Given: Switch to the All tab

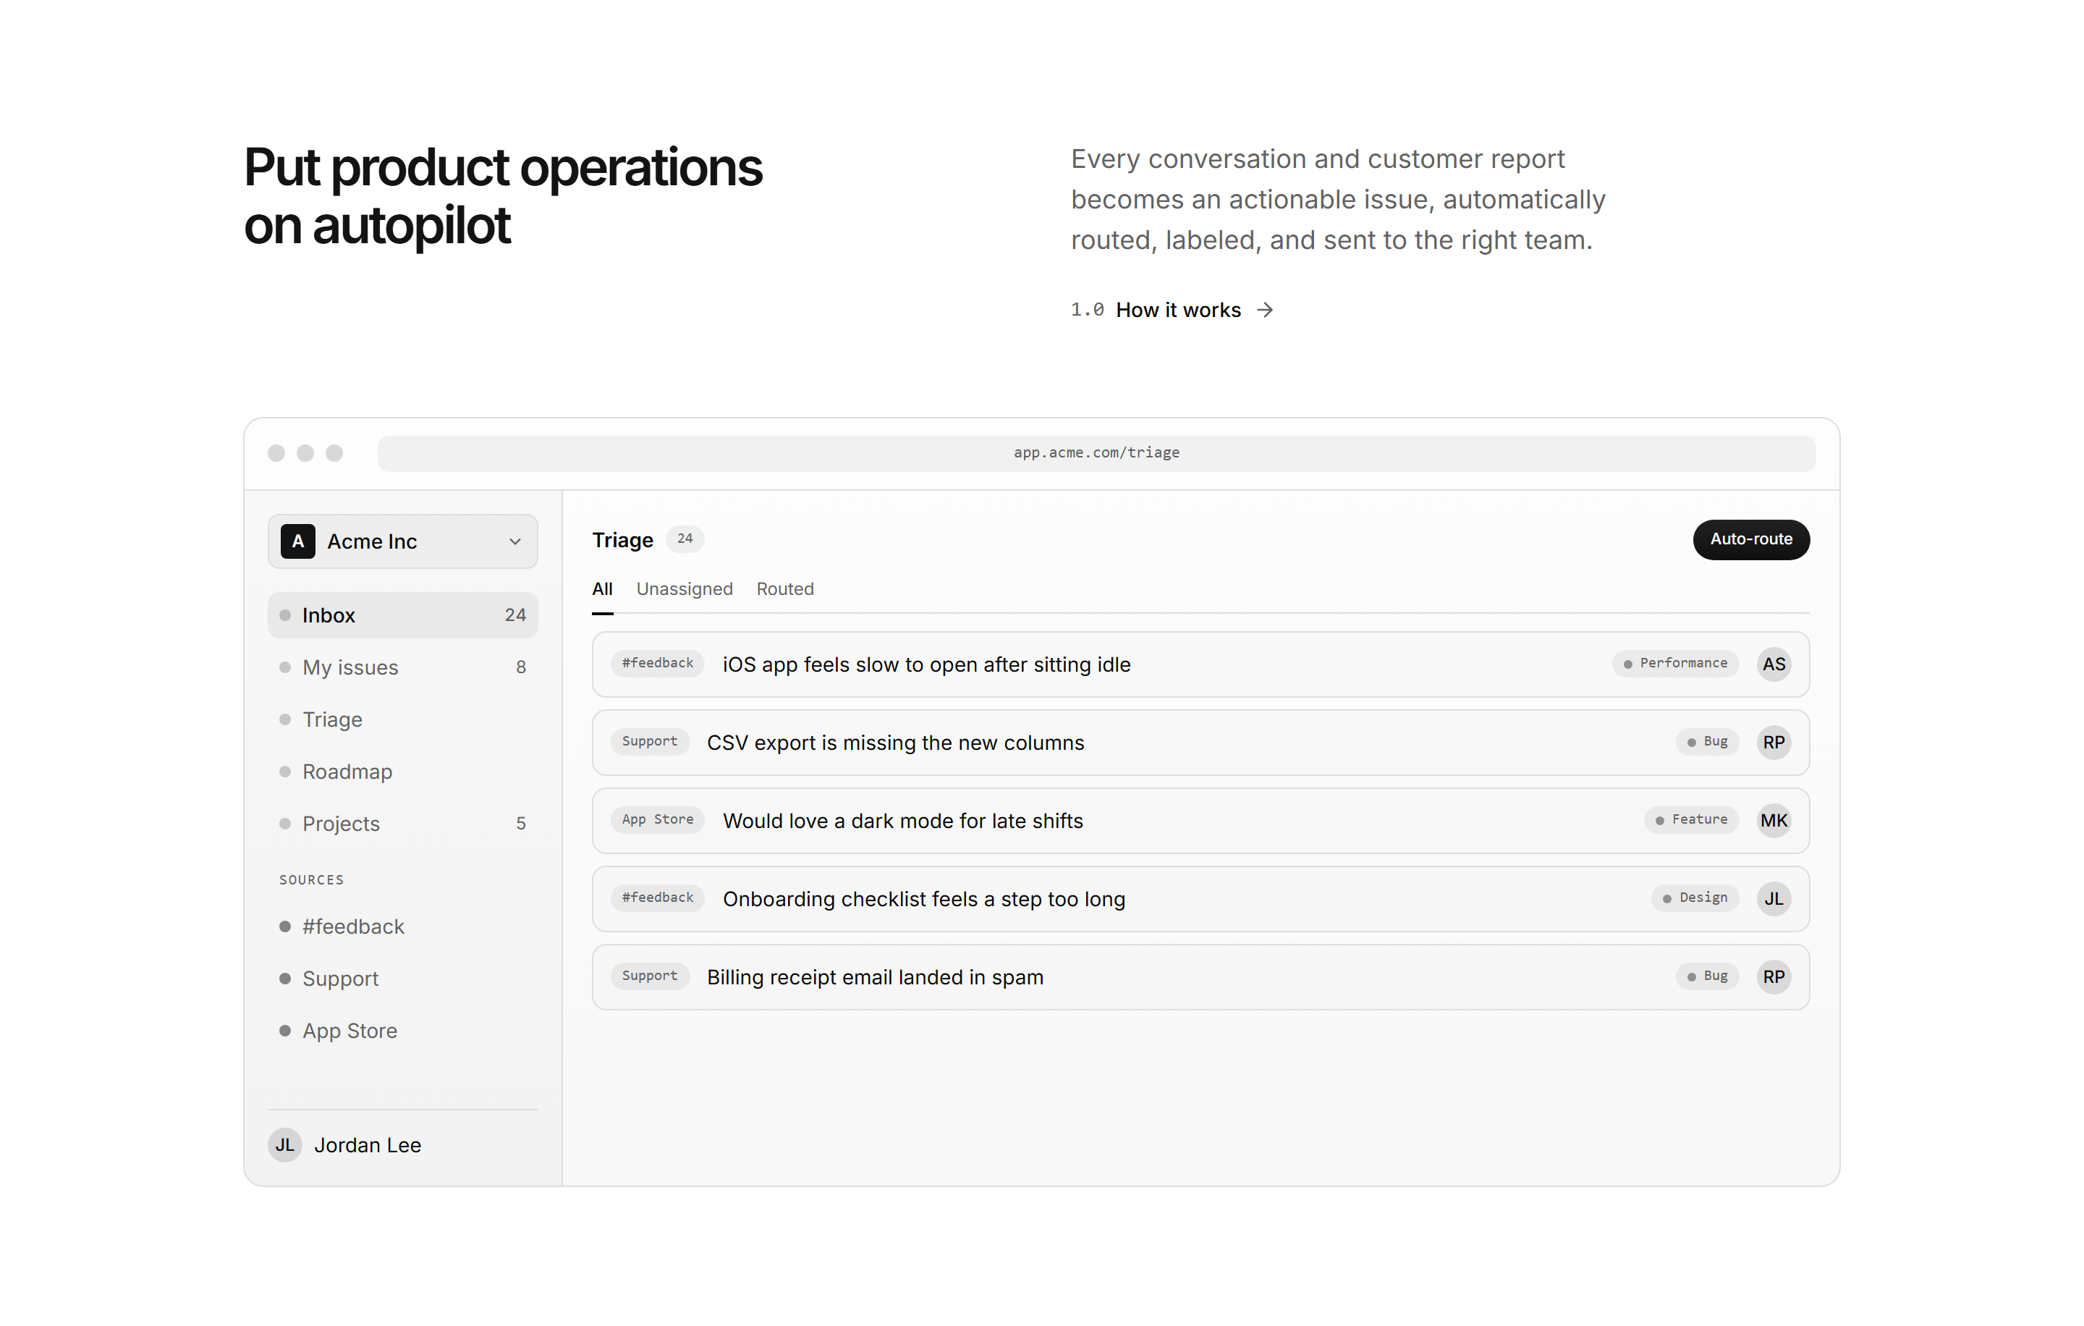Looking at the screenshot, I should pyautogui.click(x=602, y=589).
